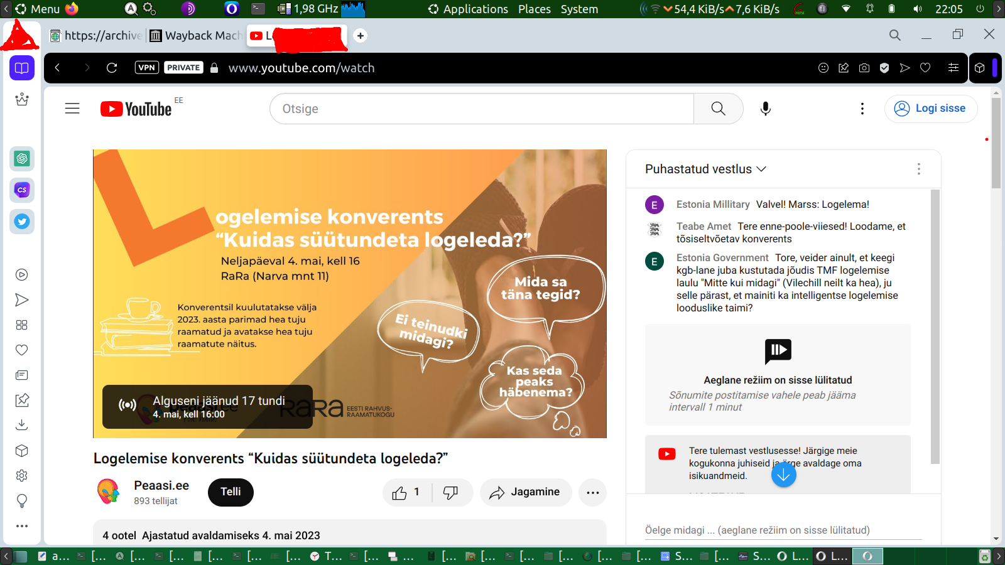
Task: Open the System menu in top panel
Action: coord(579,9)
